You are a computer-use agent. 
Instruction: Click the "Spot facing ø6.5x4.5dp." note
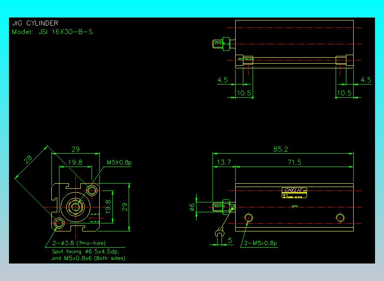click(x=86, y=252)
